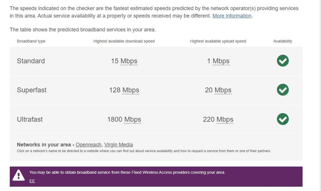Click the Ultrafast availability green checkmark icon

(x=283, y=119)
